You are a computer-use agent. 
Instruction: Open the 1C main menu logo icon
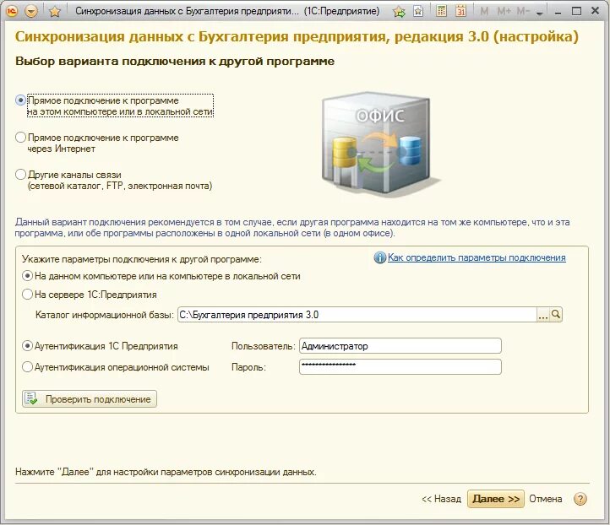tap(11, 11)
